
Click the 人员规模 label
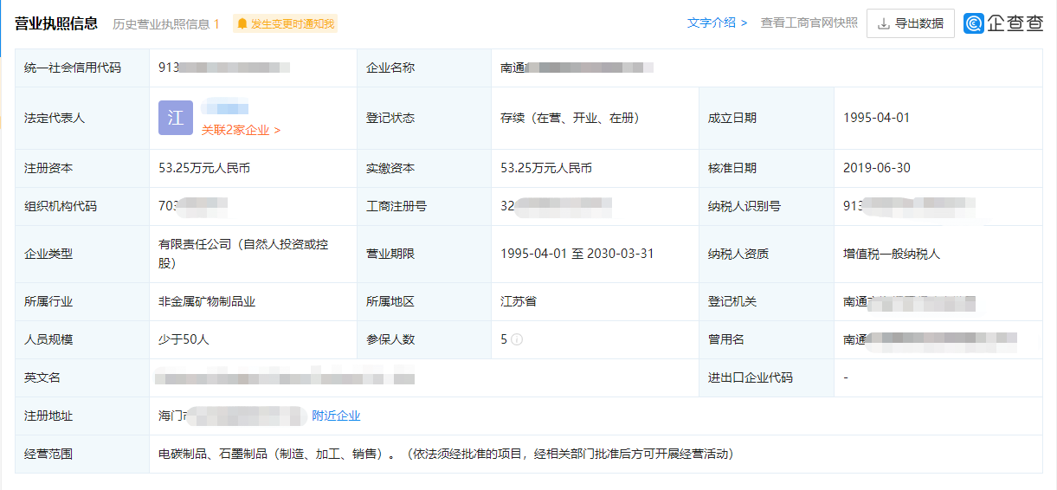pos(48,339)
